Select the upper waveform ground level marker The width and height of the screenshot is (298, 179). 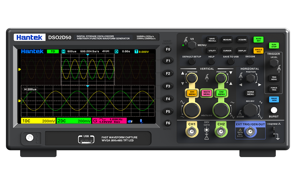19,70
